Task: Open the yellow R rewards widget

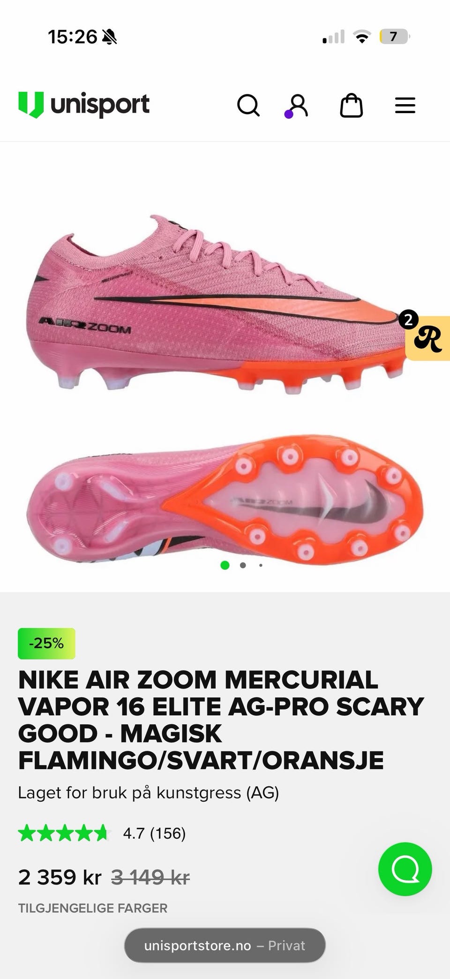Action: pos(427,338)
